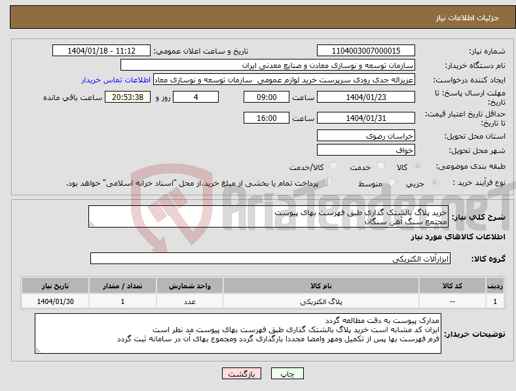The width and height of the screenshot is (516, 391).
Task: Click the price validity date 1404/01/31
Action: (365, 118)
